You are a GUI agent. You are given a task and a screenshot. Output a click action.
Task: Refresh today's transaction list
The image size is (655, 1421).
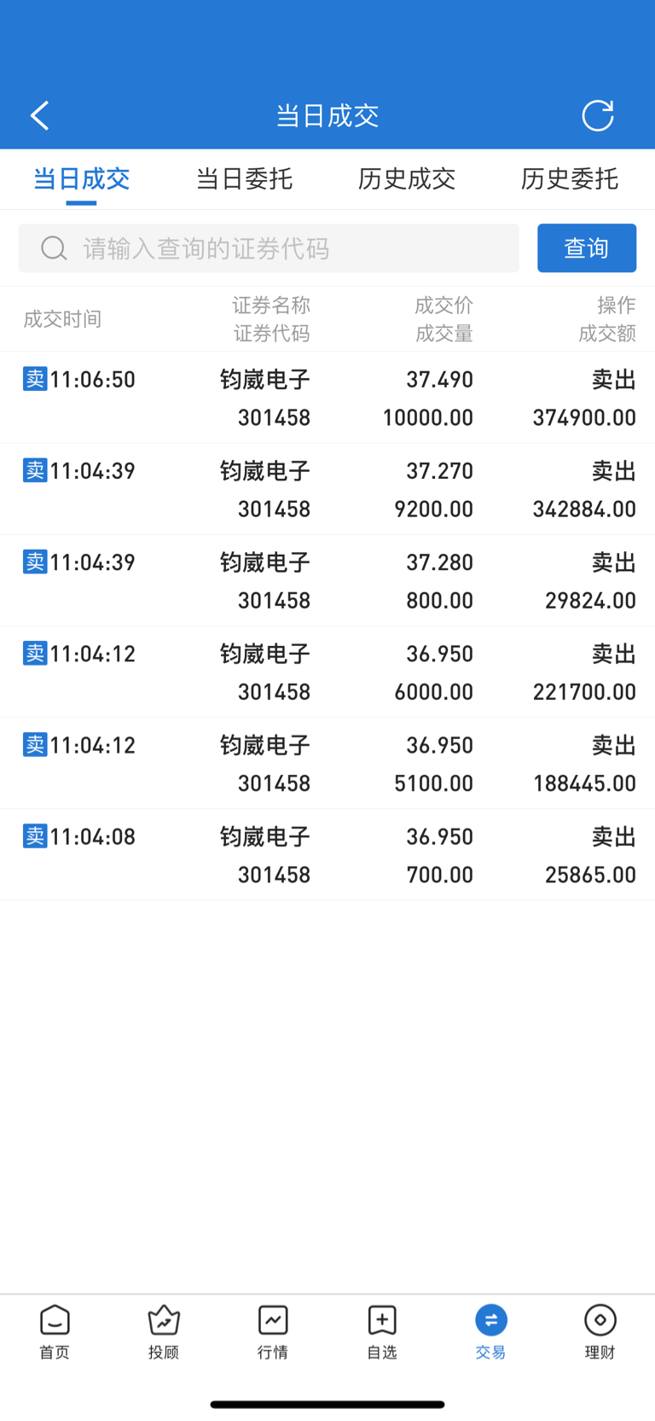tap(597, 115)
